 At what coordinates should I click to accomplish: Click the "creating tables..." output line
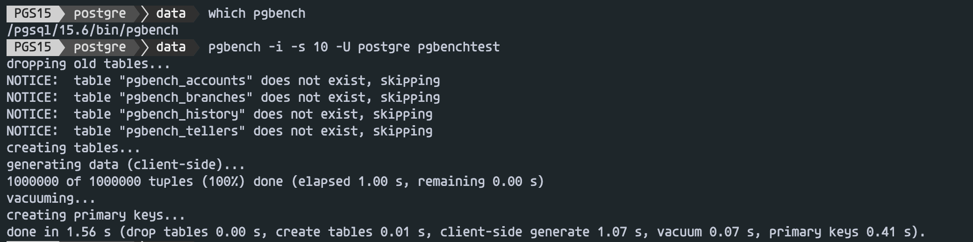(x=73, y=148)
